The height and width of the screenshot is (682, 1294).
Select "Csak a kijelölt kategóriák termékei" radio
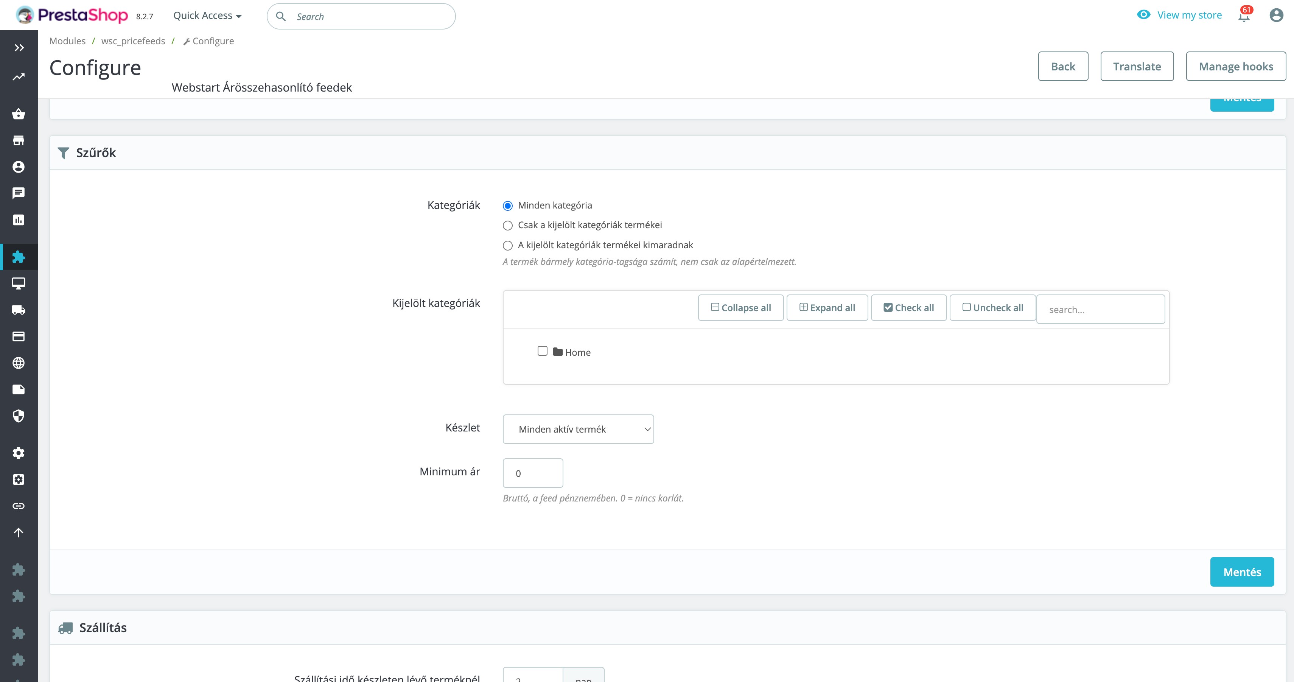508,225
